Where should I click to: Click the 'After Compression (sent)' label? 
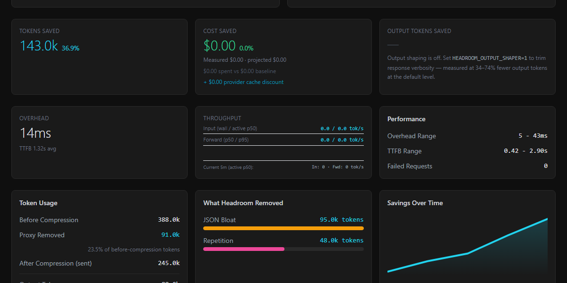(56, 263)
